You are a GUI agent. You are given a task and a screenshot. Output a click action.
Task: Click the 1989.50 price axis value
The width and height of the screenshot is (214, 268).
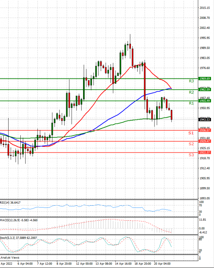coord(205,48)
